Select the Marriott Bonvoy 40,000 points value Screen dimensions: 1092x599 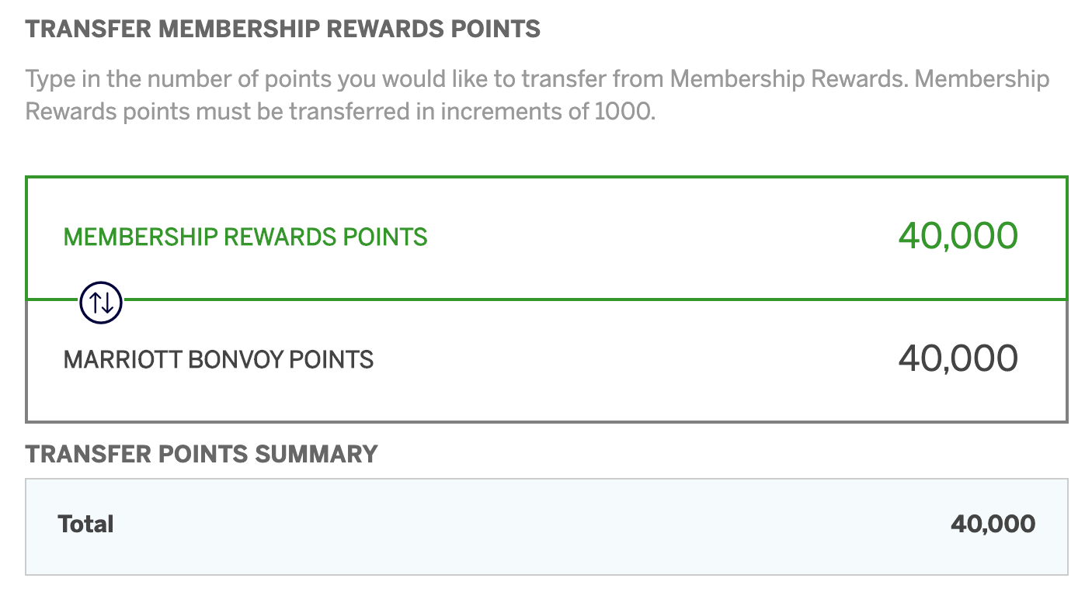point(958,358)
